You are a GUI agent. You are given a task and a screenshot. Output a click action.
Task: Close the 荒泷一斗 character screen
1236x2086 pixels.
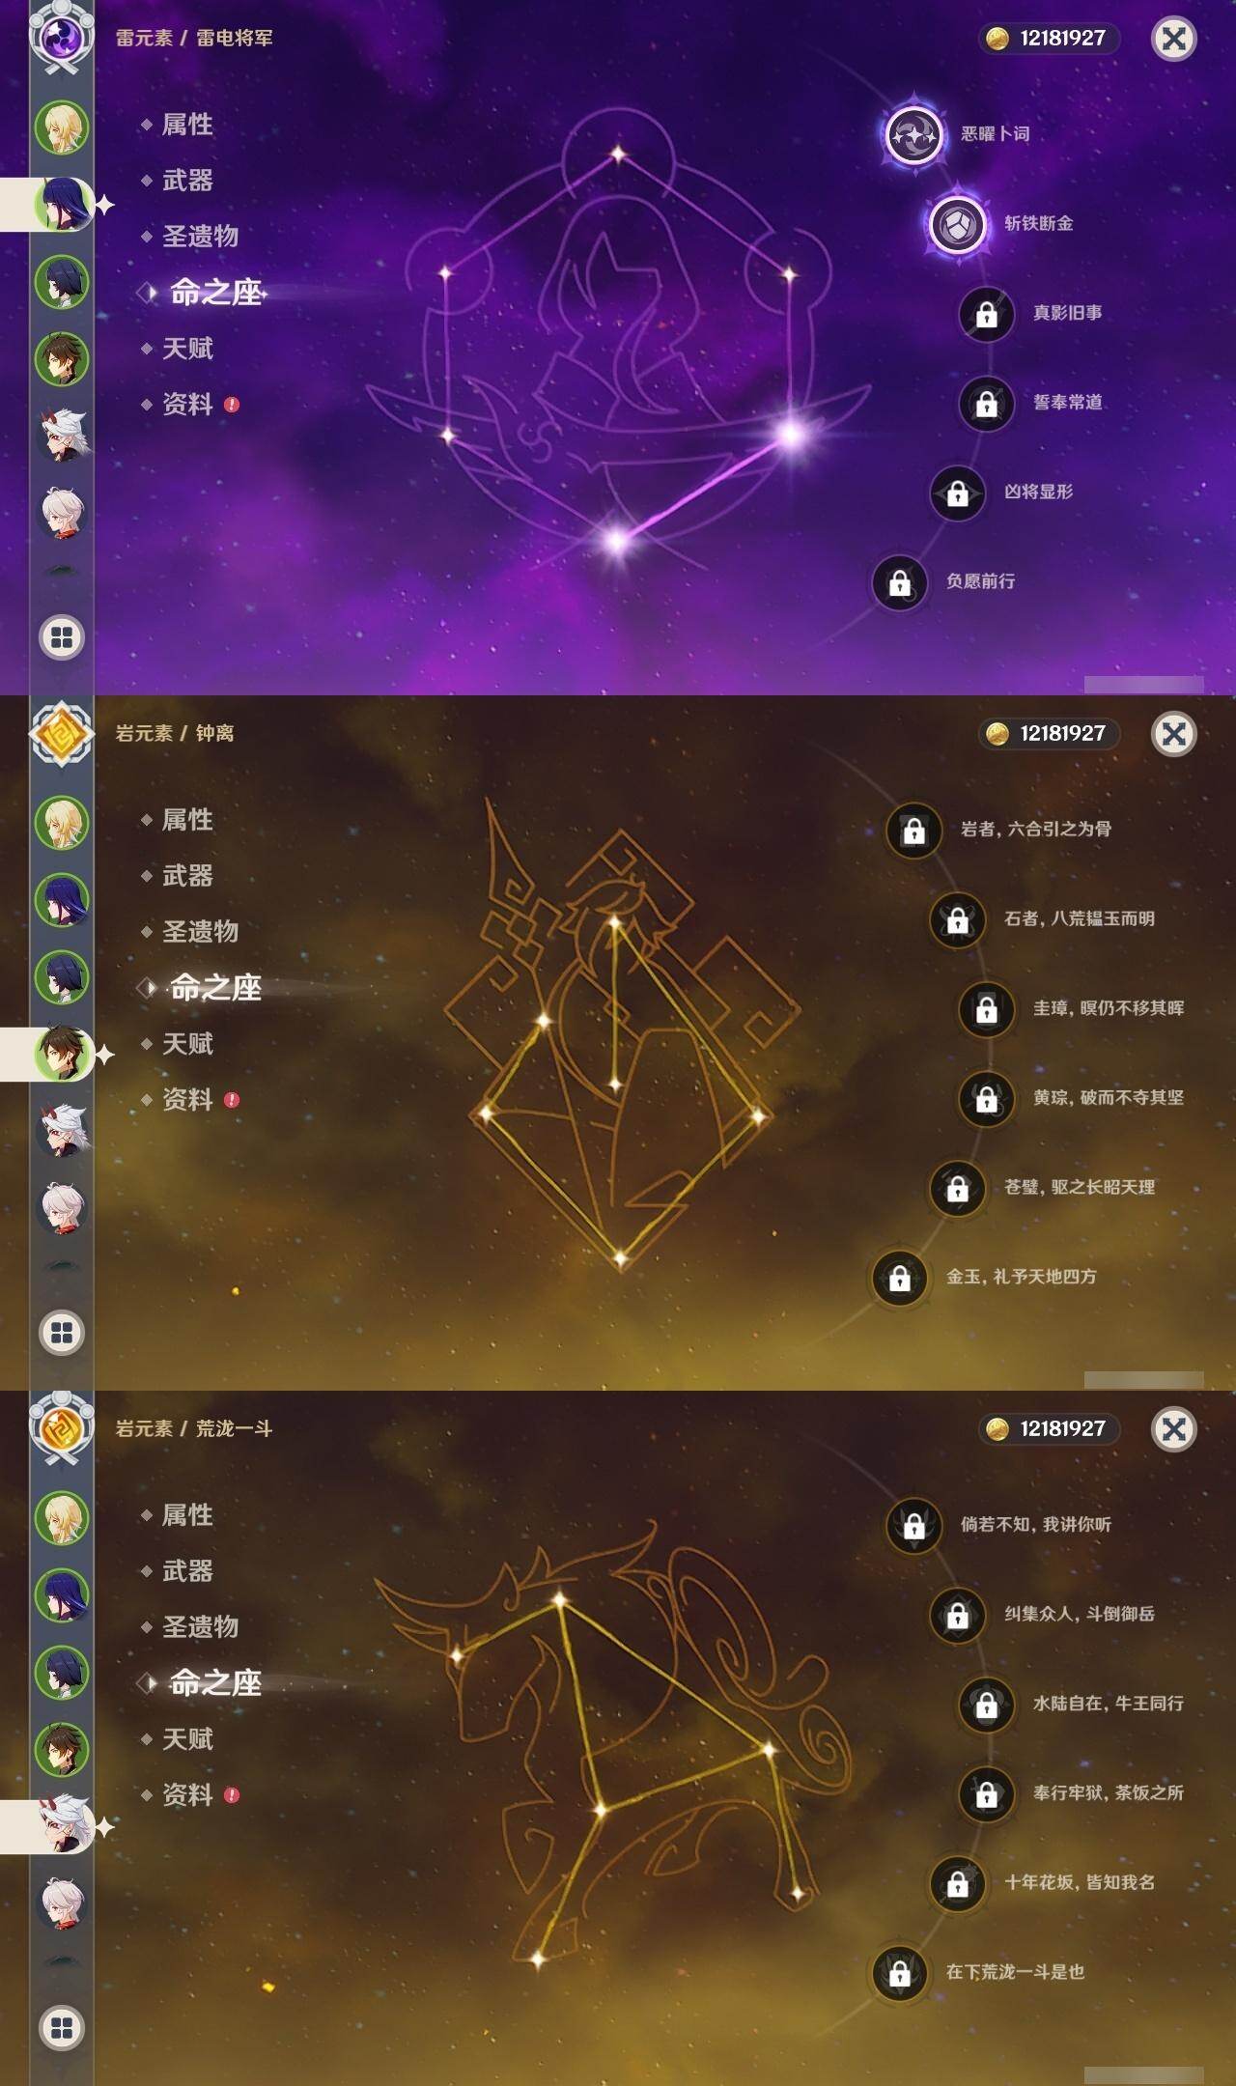coord(1174,1429)
